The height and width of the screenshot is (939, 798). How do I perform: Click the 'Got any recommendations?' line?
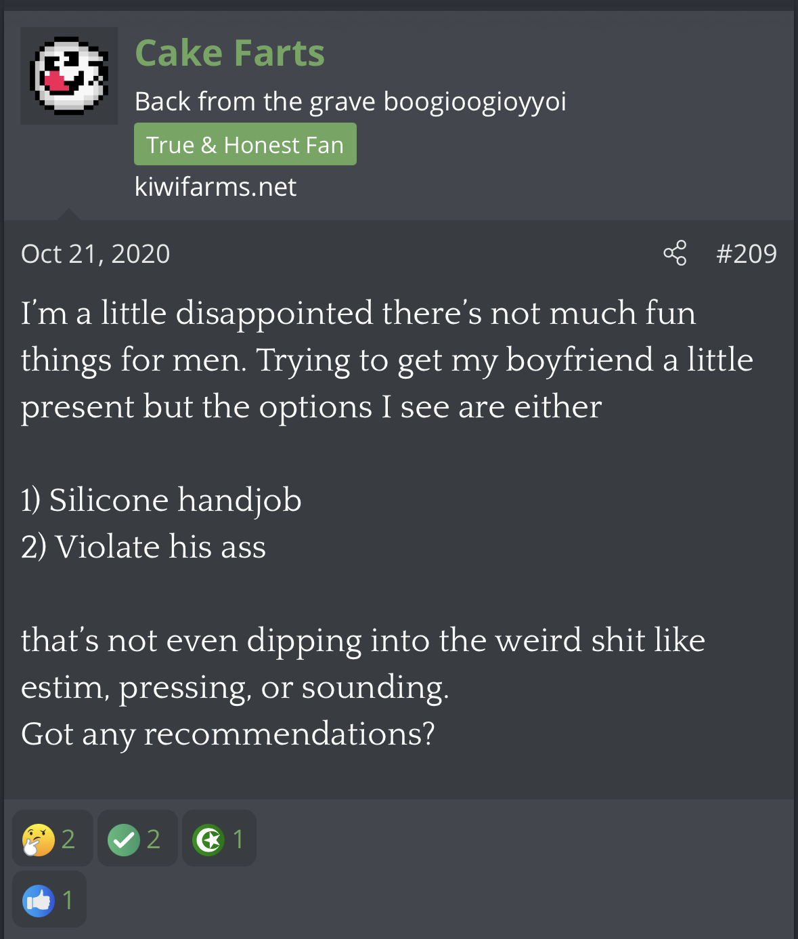(228, 734)
